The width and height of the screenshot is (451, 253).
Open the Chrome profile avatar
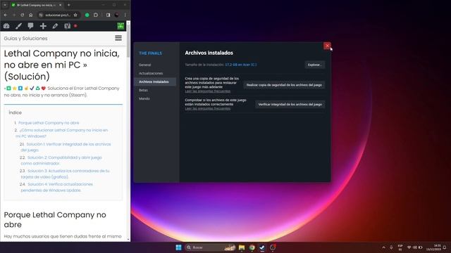click(117, 15)
